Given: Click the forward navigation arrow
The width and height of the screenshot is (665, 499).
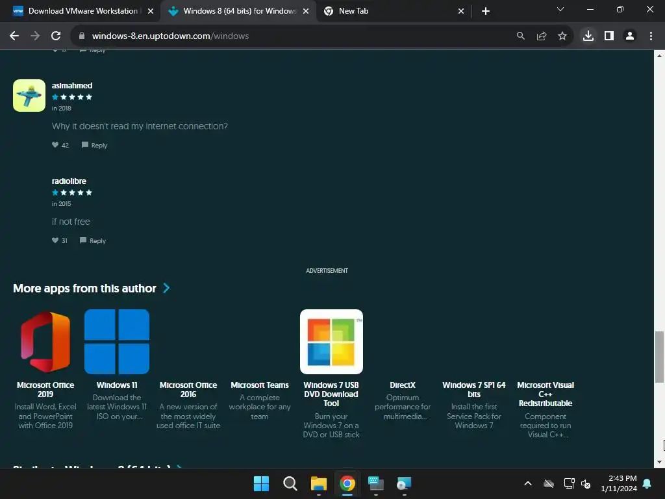Looking at the screenshot, I should [x=35, y=36].
